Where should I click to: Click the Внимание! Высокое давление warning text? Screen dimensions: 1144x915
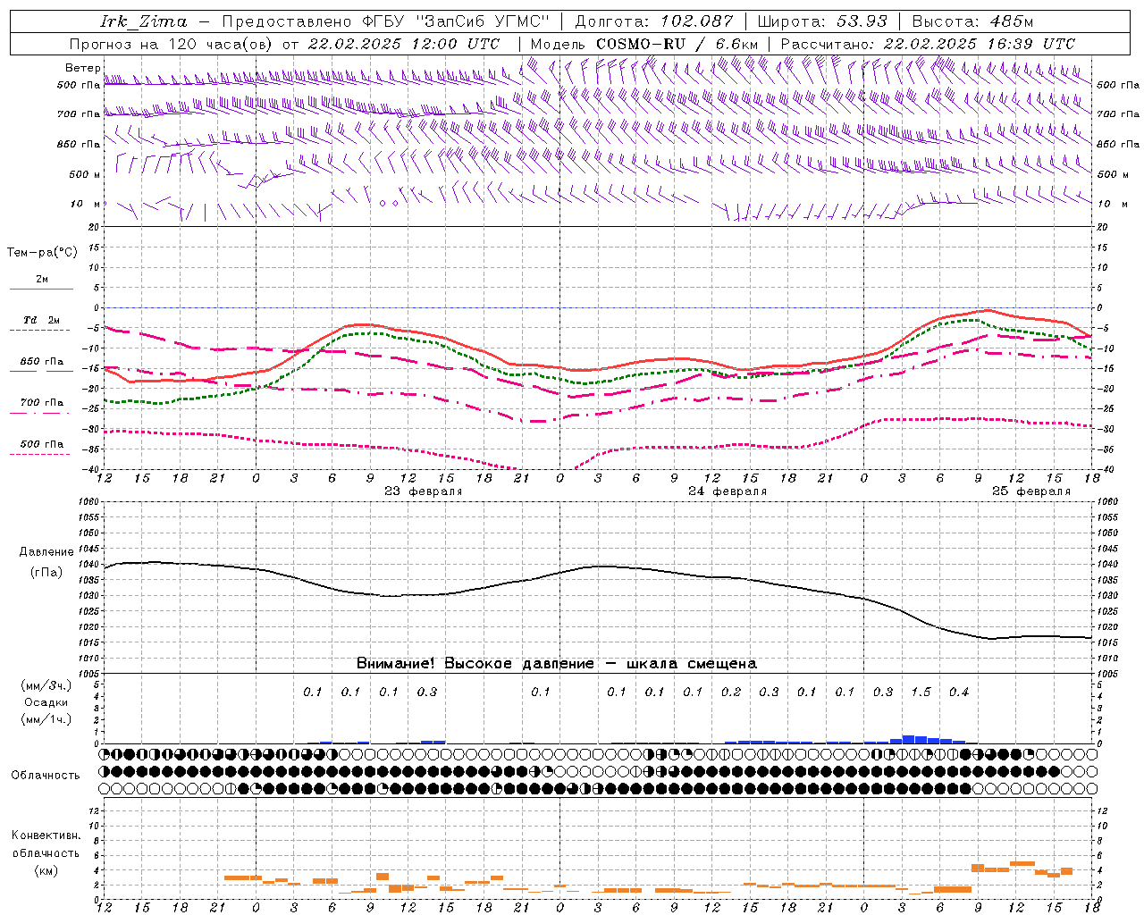pyautogui.click(x=557, y=664)
